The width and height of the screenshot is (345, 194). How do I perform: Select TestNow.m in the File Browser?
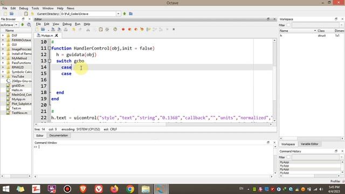pyautogui.click(x=19, y=113)
